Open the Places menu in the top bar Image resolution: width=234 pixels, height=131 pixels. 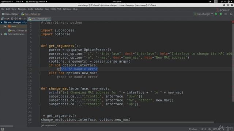(20, 1)
